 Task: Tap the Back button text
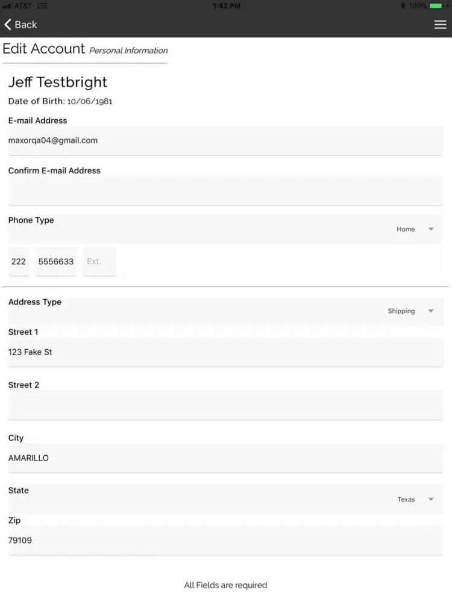click(26, 25)
